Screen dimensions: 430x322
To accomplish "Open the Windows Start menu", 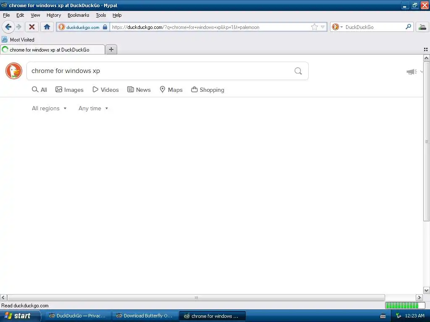I will coord(20,316).
